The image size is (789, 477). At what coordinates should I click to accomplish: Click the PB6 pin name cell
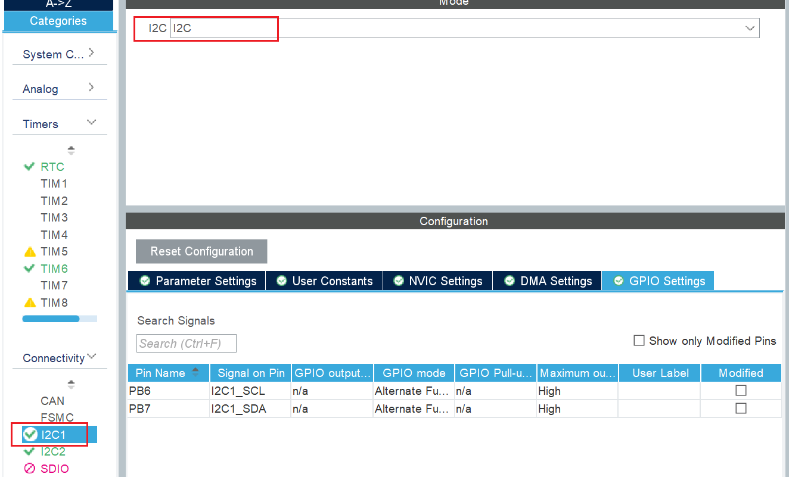[169, 391]
